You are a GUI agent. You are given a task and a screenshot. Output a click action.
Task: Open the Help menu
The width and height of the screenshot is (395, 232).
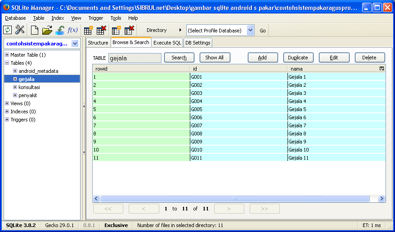[x=133, y=18]
